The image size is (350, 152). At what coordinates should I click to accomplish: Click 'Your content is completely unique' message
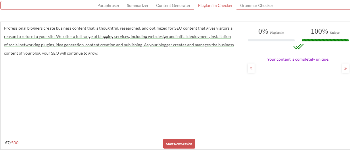pyautogui.click(x=298, y=59)
